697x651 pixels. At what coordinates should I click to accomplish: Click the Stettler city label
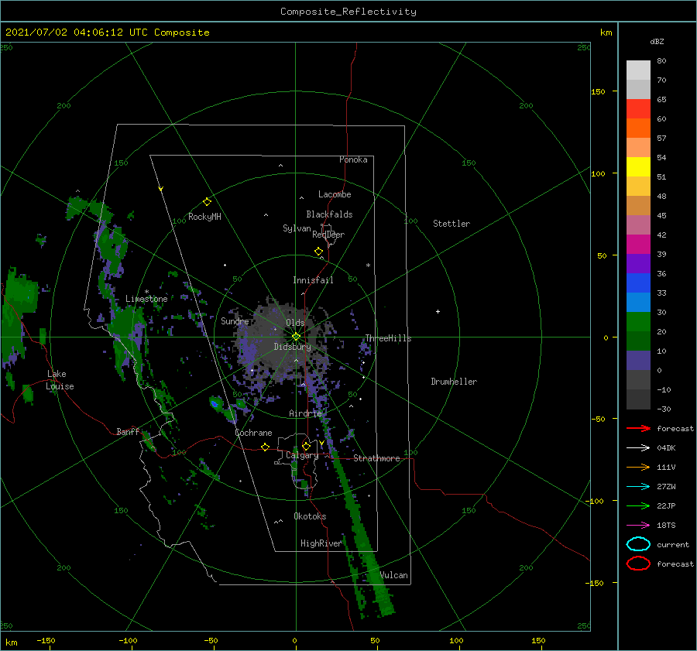click(x=452, y=224)
